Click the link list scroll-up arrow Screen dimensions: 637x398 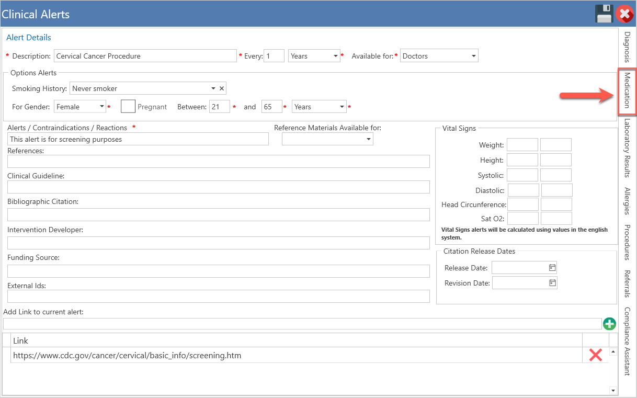point(613,351)
